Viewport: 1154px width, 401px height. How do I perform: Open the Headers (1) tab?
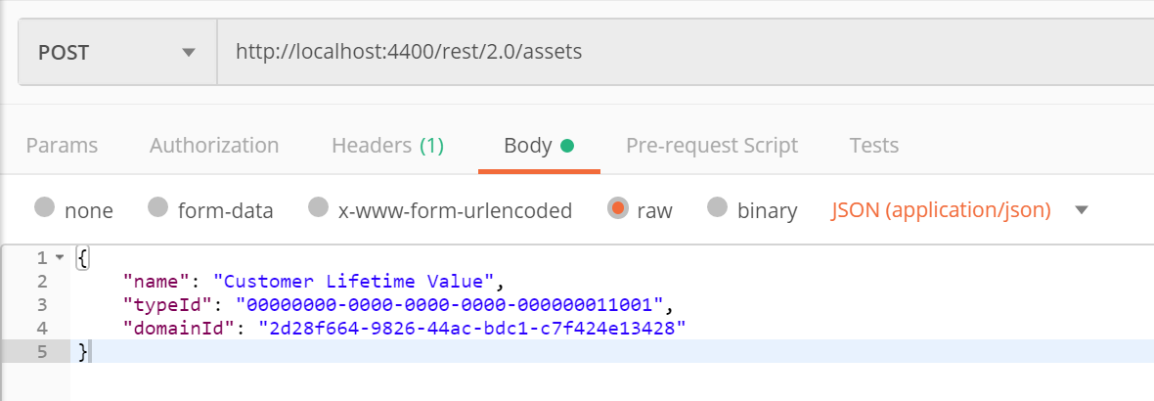pyautogui.click(x=388, y=145)
